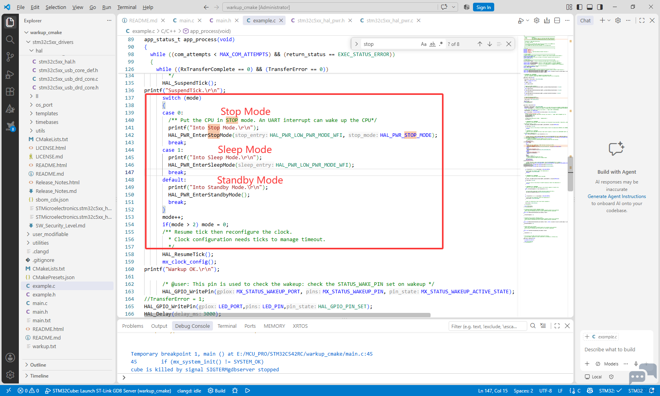Toggle the bottom Panel visibility
Screen dimensions: 660x396
[x=590, y=7]
